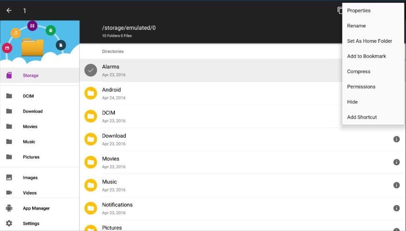Viewport: 406px width, 231px height.
Task: Open info for the Download folder
Action: click(x=396, y=139)
